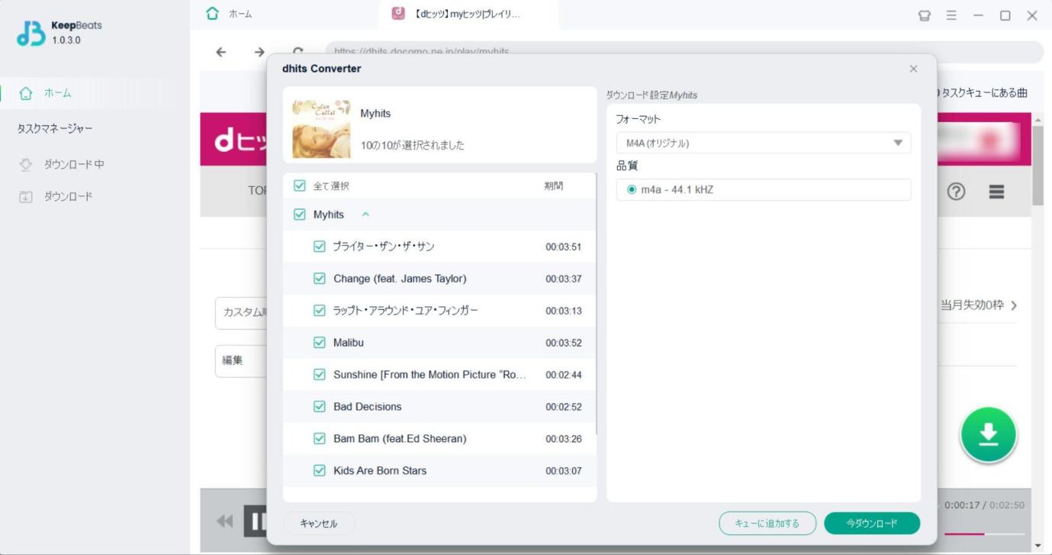Toggle the select all checkbox

[300, 186]
